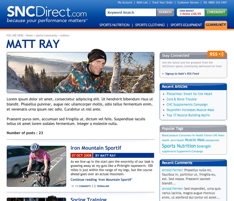Select Signup to Matt's RSS Feed

(x=182, y=74)
